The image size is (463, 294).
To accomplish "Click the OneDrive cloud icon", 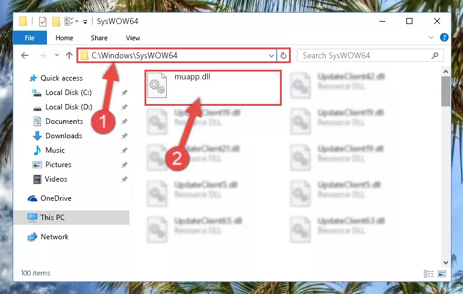I will point(33,198).
